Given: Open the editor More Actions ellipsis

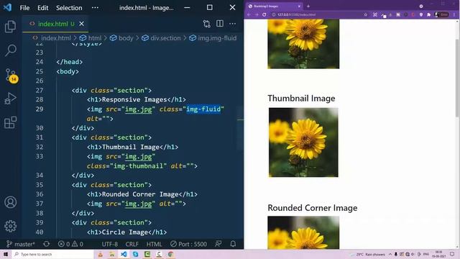Looking at the screenshot, I should [x=232, y=24].
